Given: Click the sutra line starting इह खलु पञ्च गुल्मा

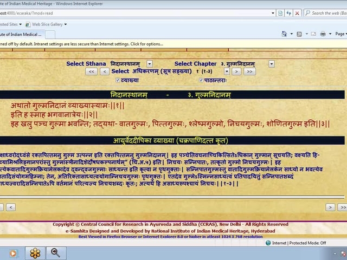Looking at the screenshot, I should pos(170,124).
